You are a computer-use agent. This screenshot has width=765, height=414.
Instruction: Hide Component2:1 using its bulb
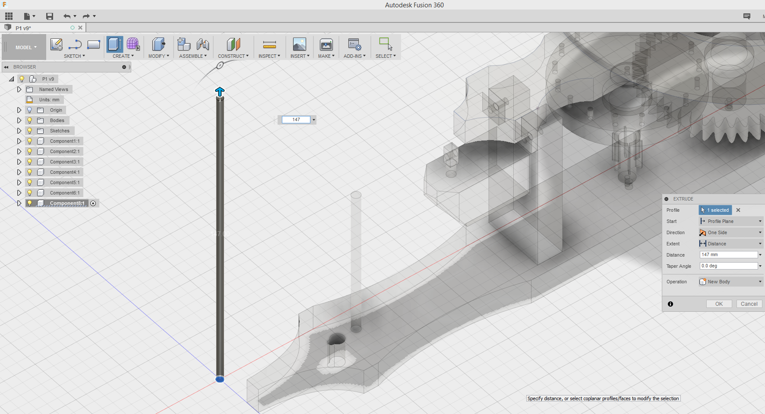pos(30,151)
